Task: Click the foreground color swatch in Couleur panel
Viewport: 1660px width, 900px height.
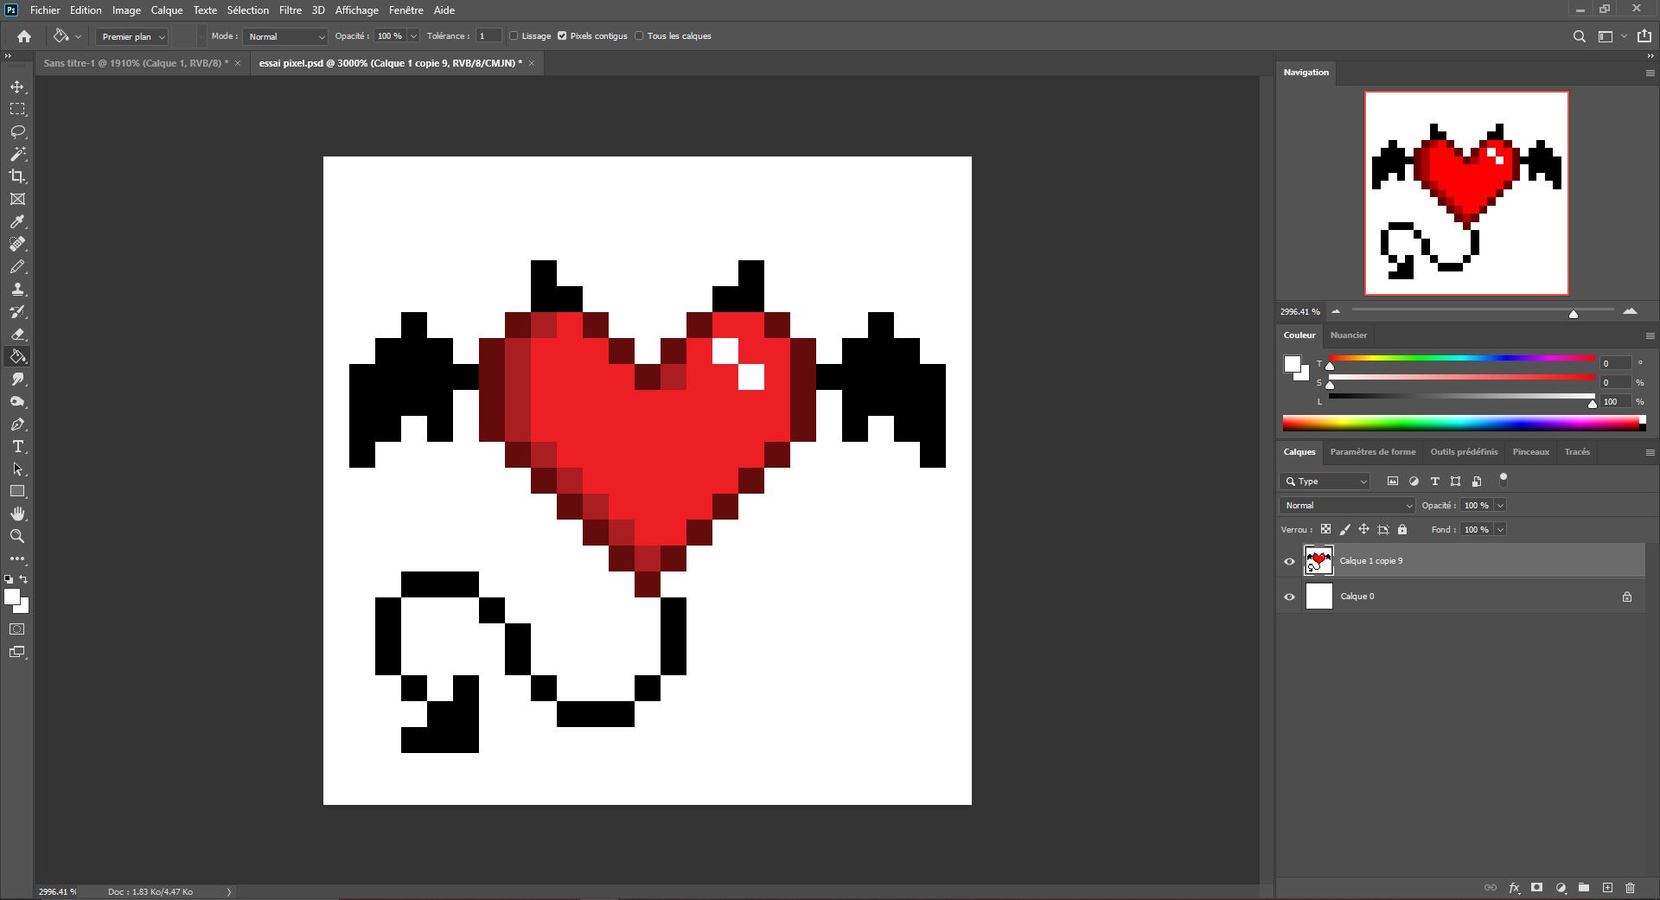Action: point(1292,364)
